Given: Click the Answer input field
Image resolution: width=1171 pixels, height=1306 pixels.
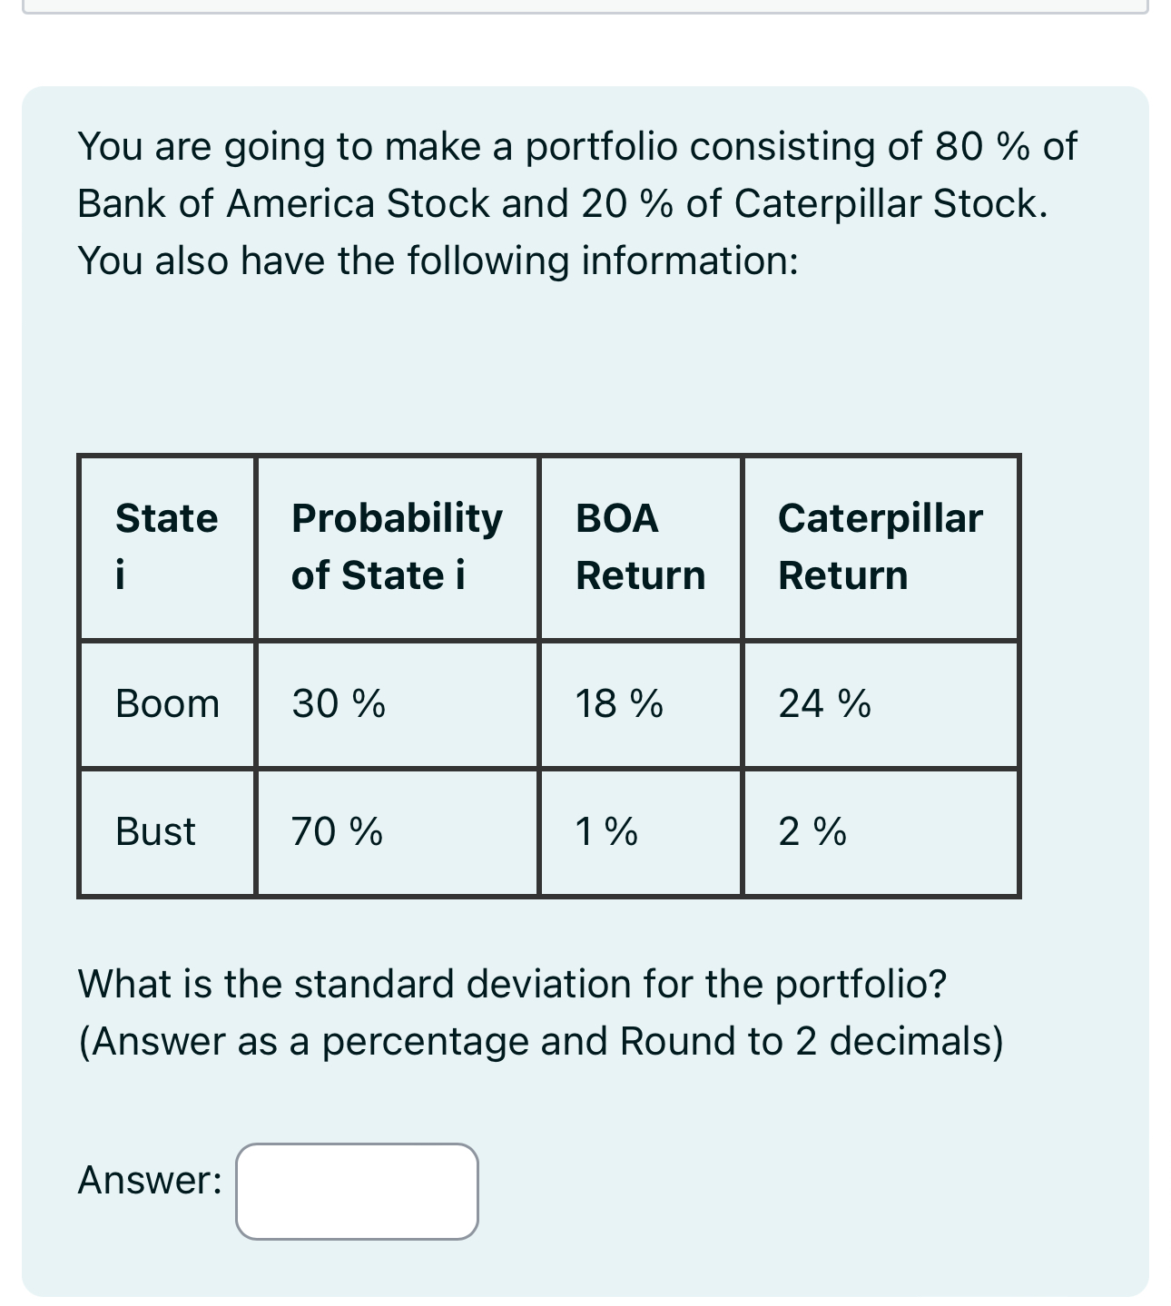Looking at the screenshot, I should pos(356,1191).
